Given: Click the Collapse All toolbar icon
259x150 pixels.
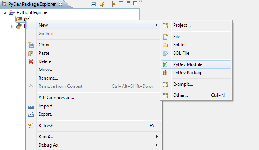Looking at the screenshot, I should click(x=93, y=4).
